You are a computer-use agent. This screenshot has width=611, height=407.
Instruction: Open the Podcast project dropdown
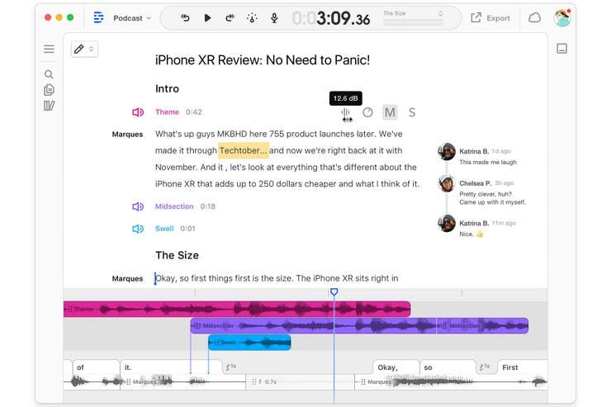132,18
